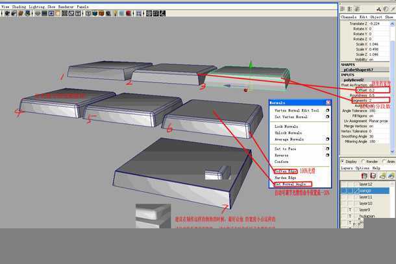This screenshot has width=396, height=264.
Task: Open camera attributes icon beside Select Camera
Action: click(14, 13)
